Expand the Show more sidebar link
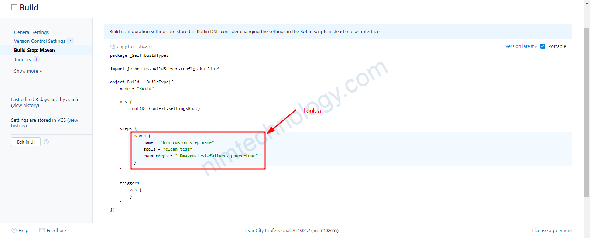590x238 pixels. tap(28, 71)
